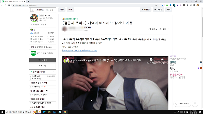Open 카페관리 settings link
This screenshot has height=114, width=203.
coord(35,25)
